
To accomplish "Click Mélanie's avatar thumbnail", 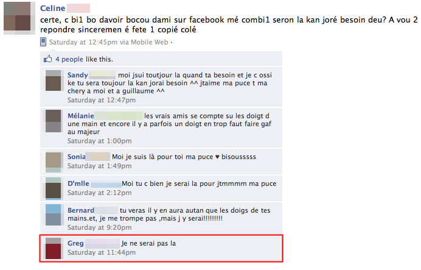I will click(53, 121).
